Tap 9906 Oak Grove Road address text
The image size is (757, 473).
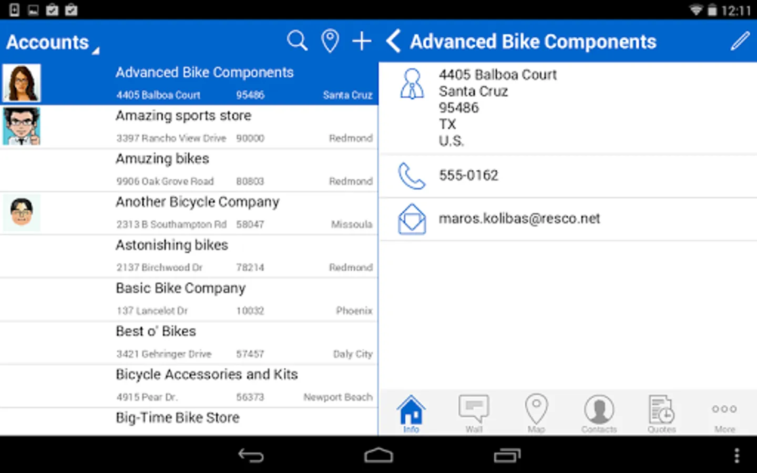pos(165,181)
